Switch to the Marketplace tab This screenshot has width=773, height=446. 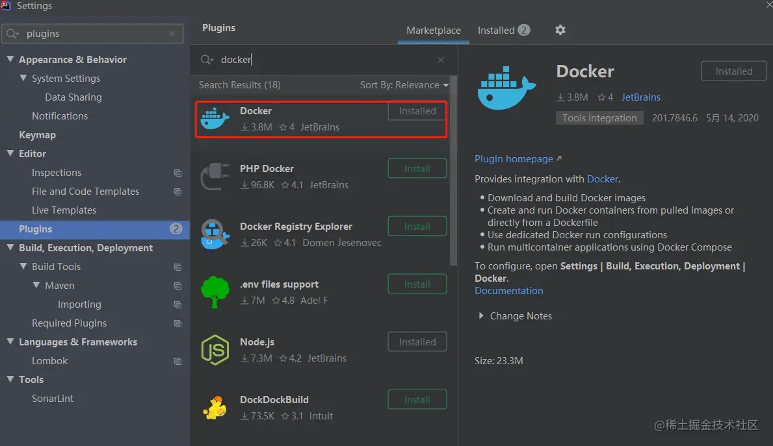click(433, 31)
